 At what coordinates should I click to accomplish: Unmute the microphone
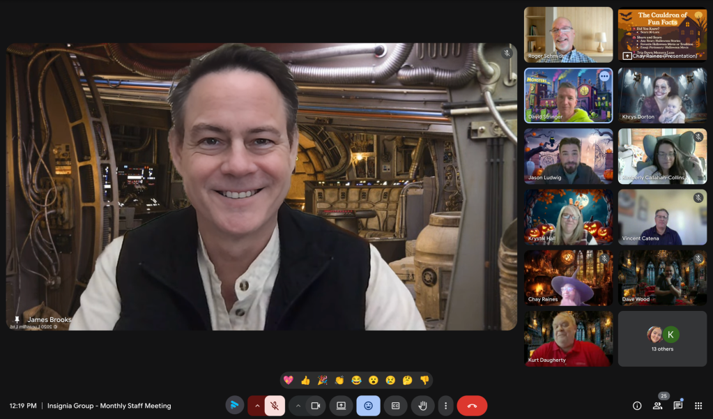click(275, 406)
